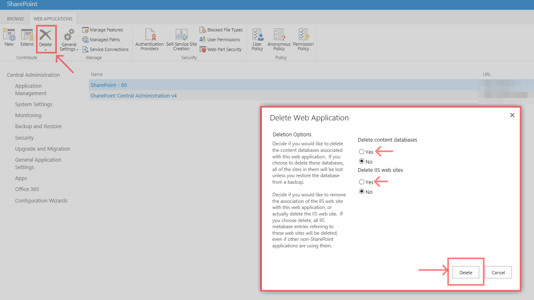The image size is (534, 300).
Task: Expand the General Settings dropdown arrow
Action: pyautogui.click(x=78, y=49)
